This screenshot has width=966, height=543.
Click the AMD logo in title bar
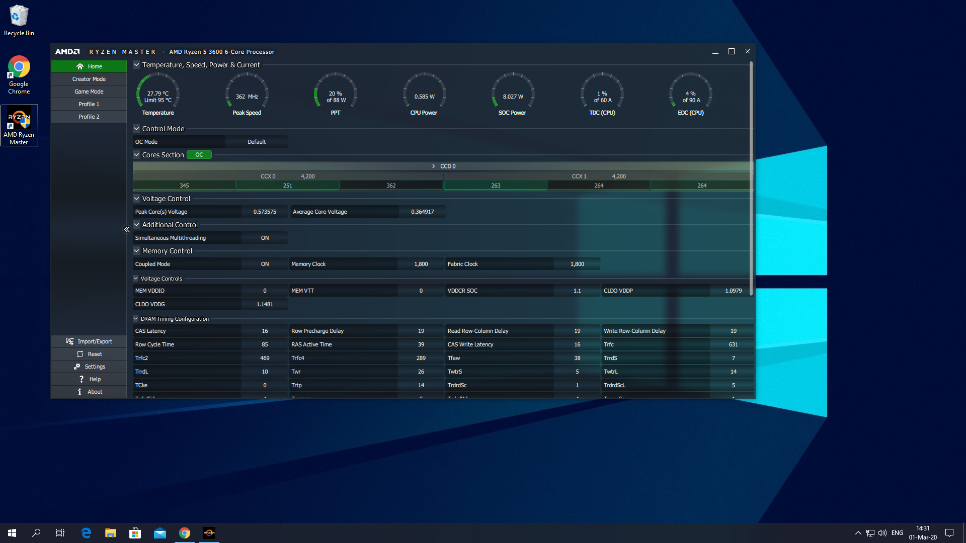pos(67,52)
